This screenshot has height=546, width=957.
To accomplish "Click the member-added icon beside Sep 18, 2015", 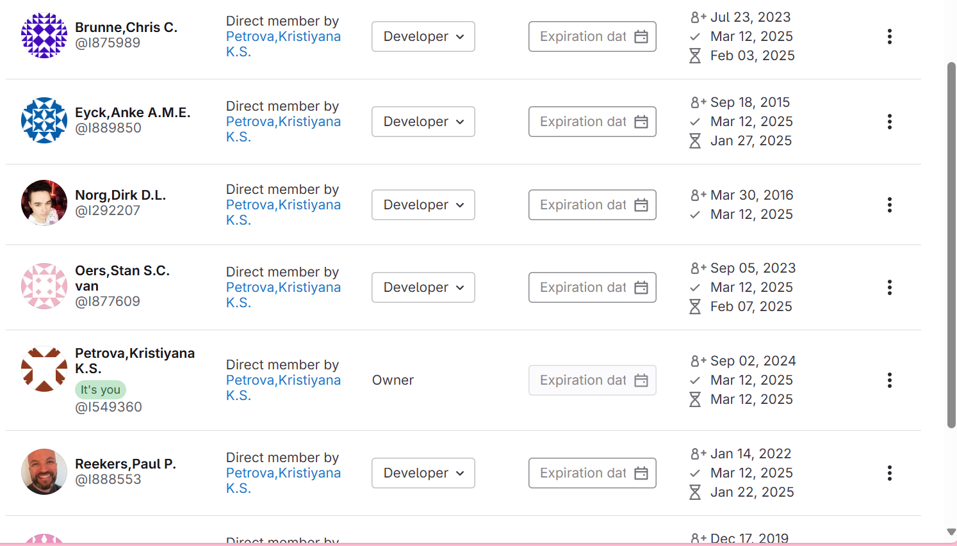I will pos(697,102).
